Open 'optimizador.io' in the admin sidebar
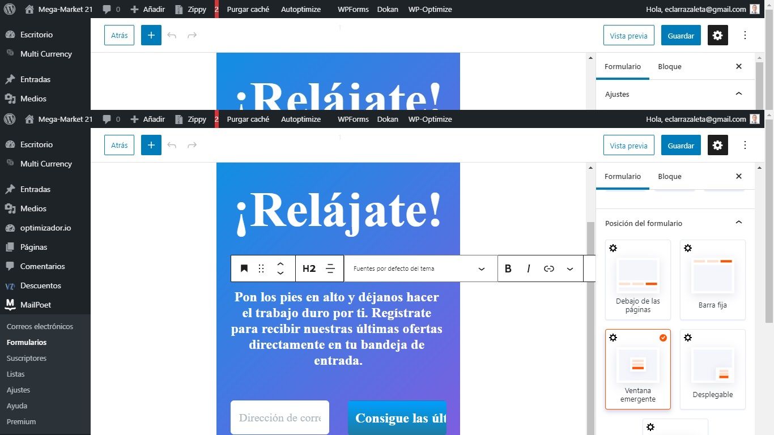The width and height of the screenshot is (774, 435). tap(45, 228)
